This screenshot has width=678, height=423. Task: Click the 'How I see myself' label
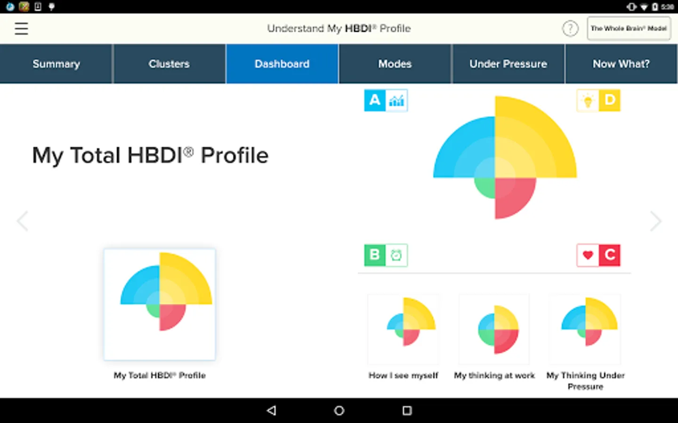point(404,376)
